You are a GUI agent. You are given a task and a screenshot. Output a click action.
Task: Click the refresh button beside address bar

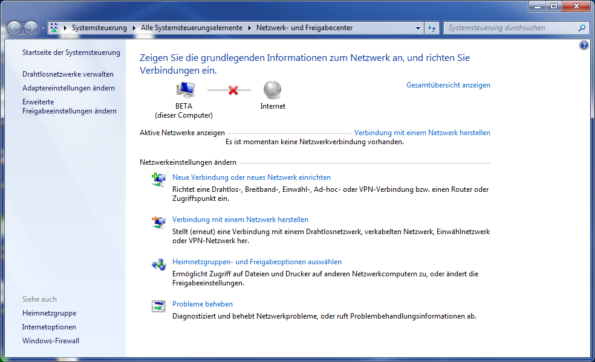[432, 28]
